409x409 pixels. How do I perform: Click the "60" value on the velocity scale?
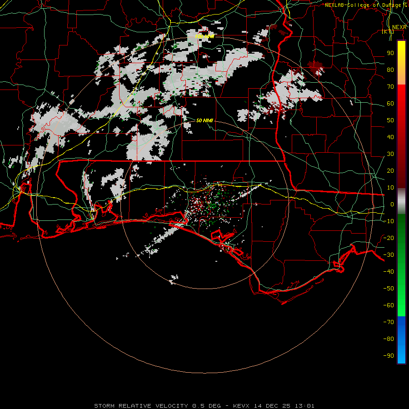coord(390,104)
